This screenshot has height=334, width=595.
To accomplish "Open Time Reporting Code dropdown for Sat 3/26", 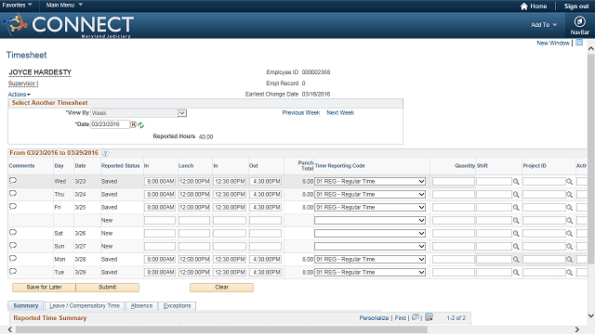I will [370, 233].
